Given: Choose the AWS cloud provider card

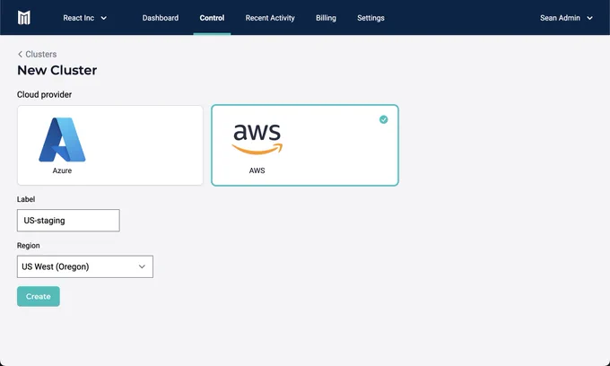Looking at the screenshot, I should pyautogui.click(x=305, y=145).
